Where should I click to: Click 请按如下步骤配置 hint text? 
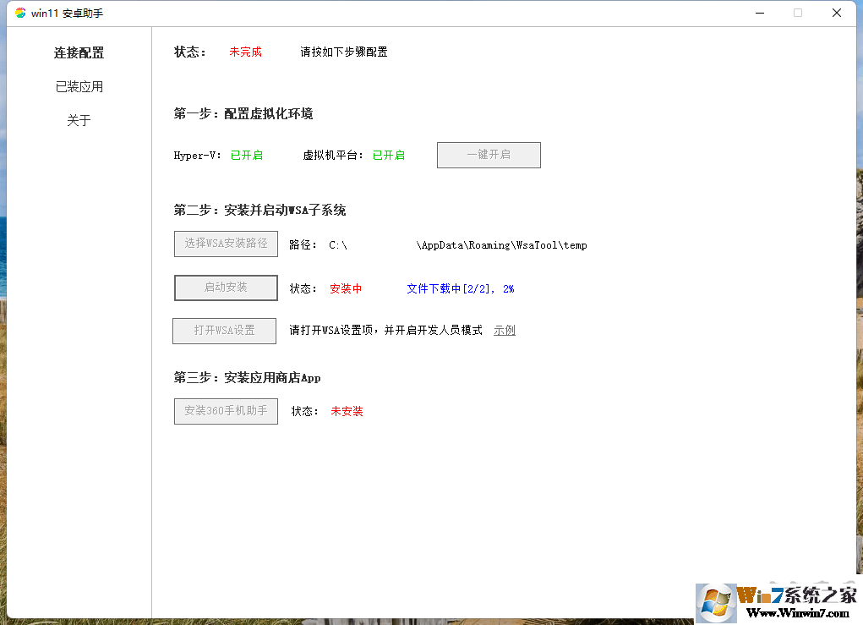344,52
